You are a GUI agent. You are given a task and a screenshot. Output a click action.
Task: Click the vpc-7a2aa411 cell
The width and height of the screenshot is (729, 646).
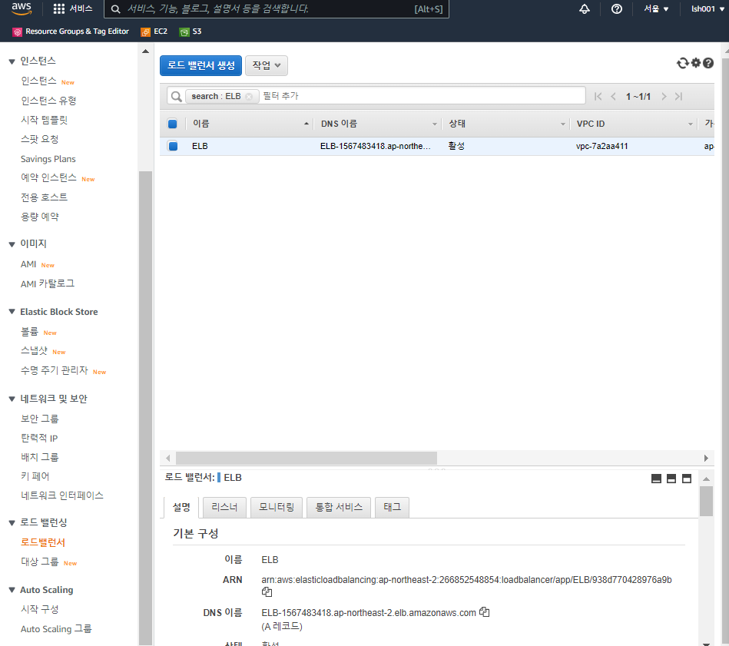pos(602,146)
